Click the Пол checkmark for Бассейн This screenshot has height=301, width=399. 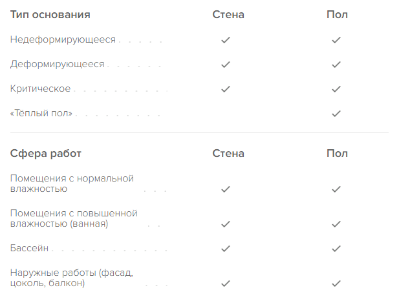336,249
